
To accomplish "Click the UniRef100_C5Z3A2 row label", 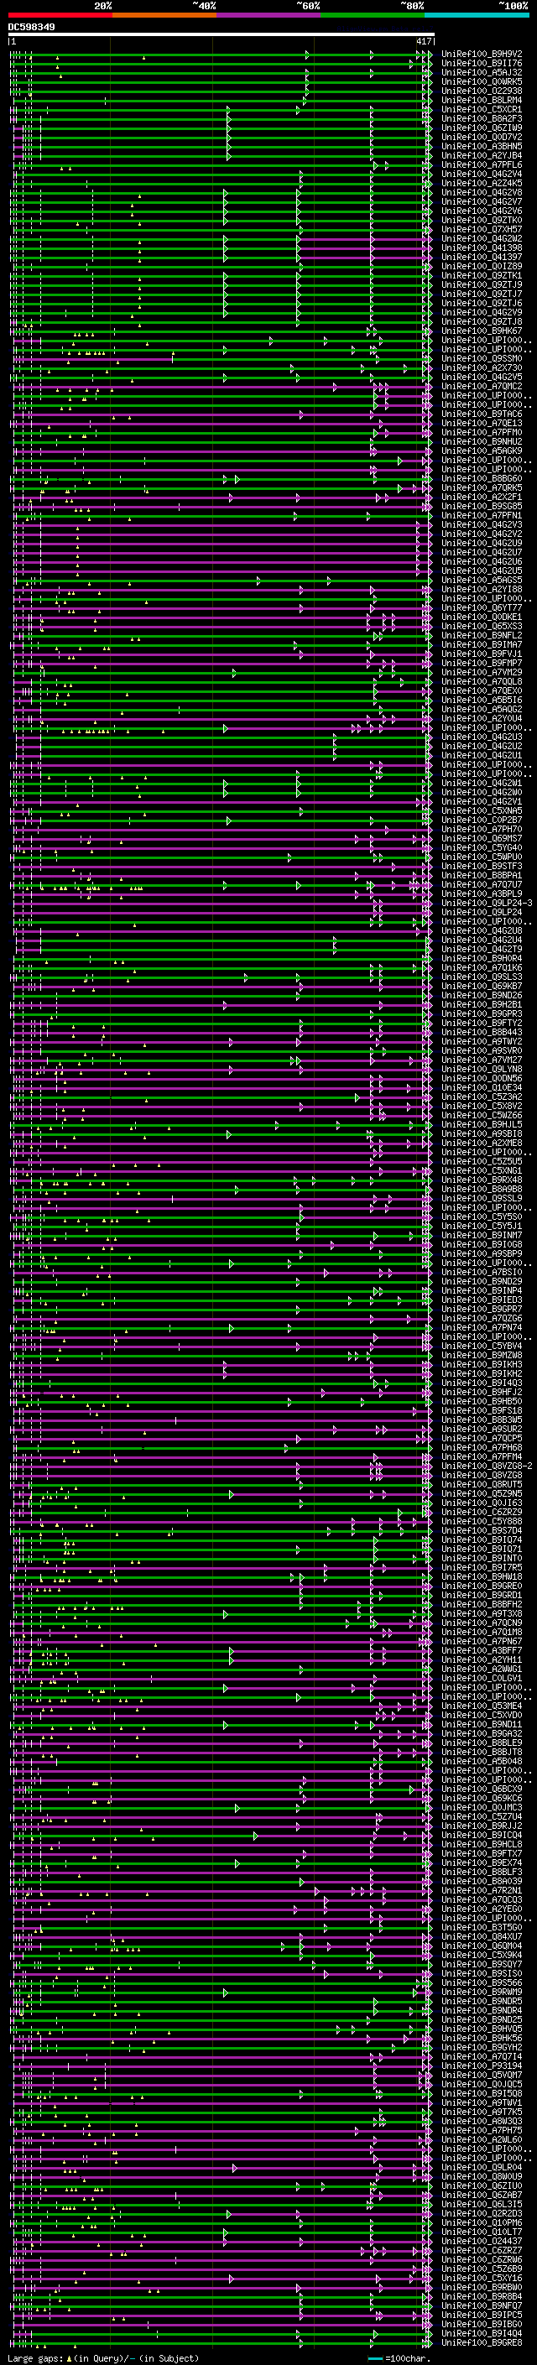I will tap(482, 1097).
